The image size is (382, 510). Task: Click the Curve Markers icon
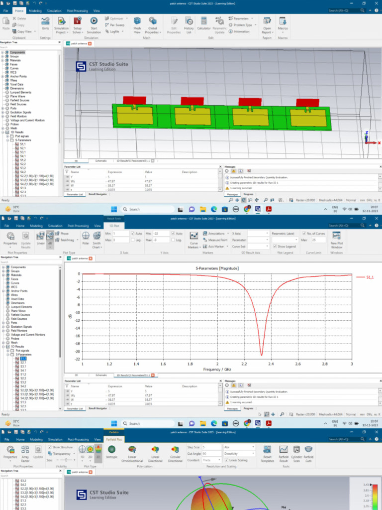[194, 237]
